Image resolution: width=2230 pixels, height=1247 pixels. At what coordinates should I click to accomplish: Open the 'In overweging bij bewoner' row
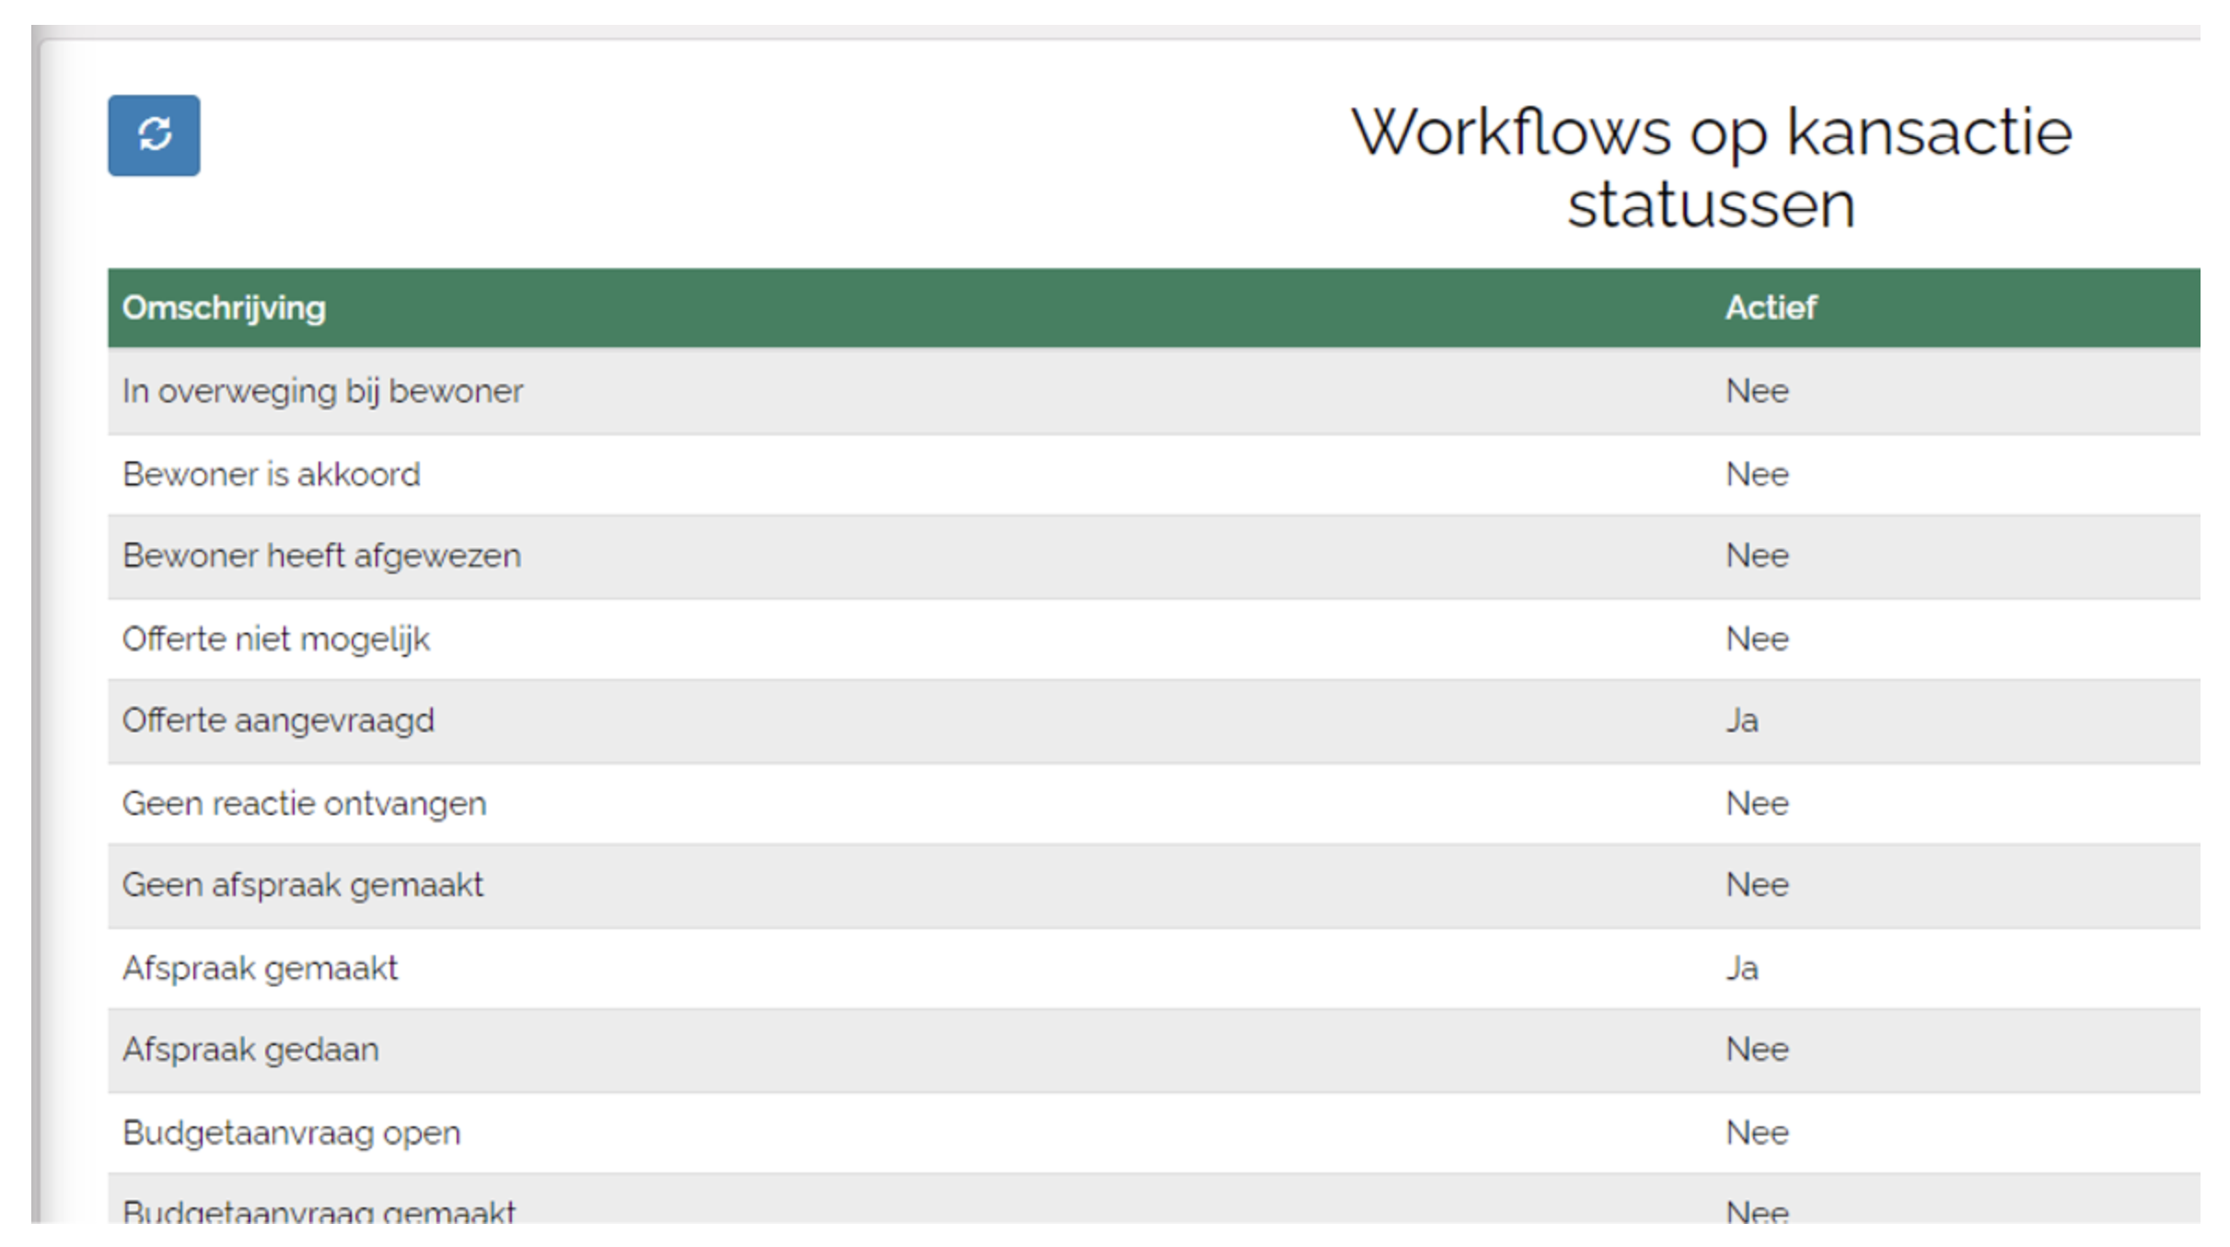(x=322, y=391)
